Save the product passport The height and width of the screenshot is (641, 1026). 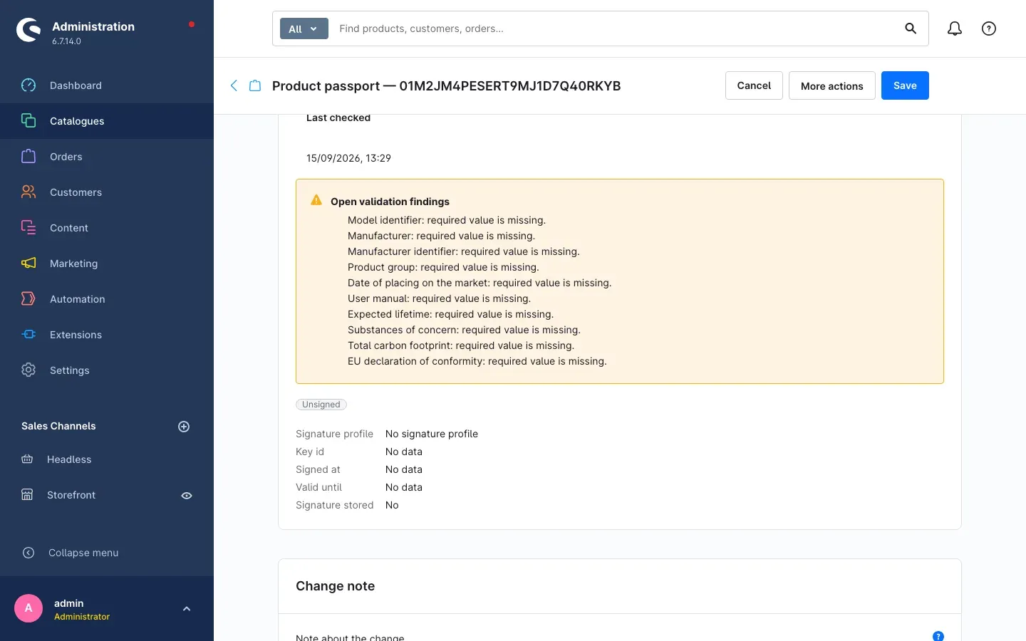905,85
